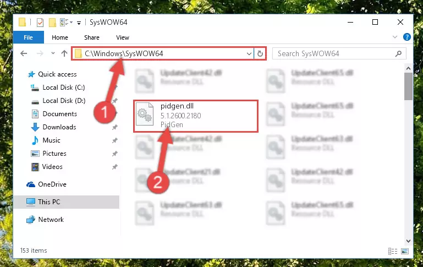Switch to the Share ribbon tab
423x267 pixels.
click(x=92, y=37)
